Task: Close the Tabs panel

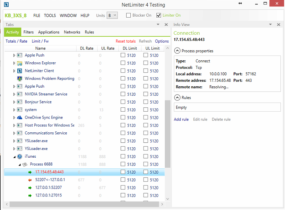Action: pos(166,25)
